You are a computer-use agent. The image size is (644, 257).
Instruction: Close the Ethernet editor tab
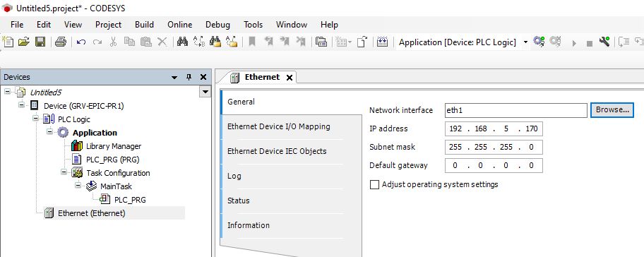coord(289,78)
